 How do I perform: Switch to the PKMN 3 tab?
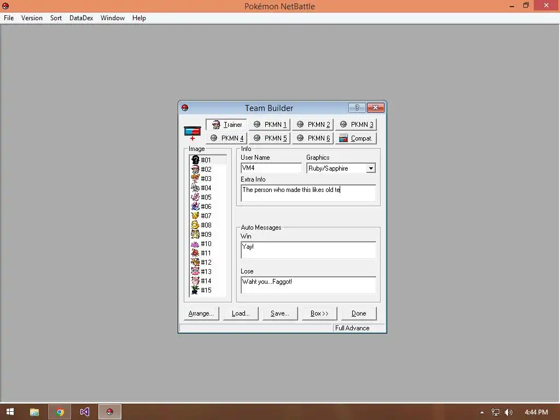(x=355, y=125)
